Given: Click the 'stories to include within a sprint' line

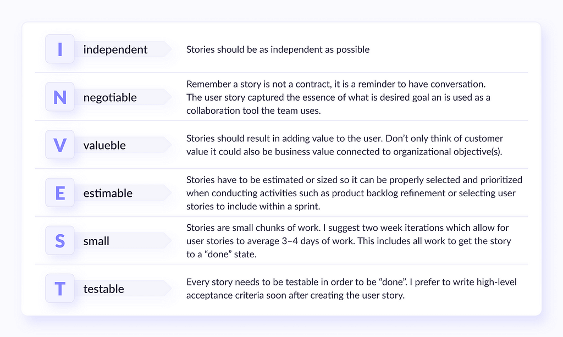Looking at the screenshot, I should coord(253,206).
